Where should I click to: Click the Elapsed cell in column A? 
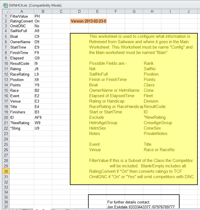[x=22, y=58]
